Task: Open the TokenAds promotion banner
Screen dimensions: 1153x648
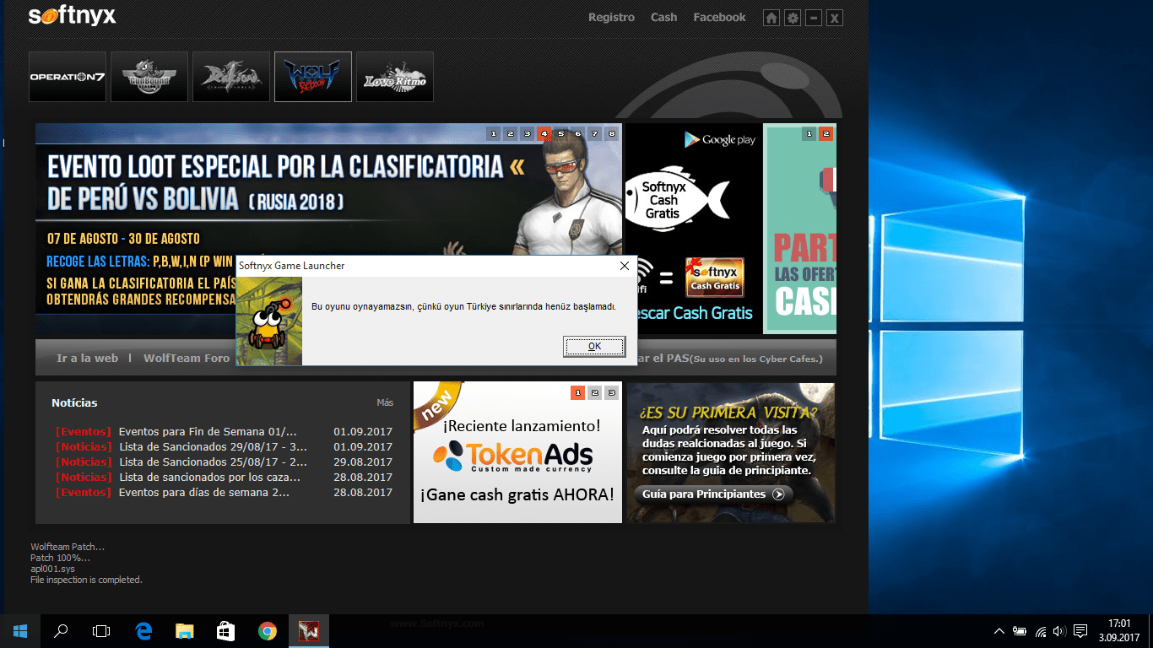Action: click(x=517, y=453)
